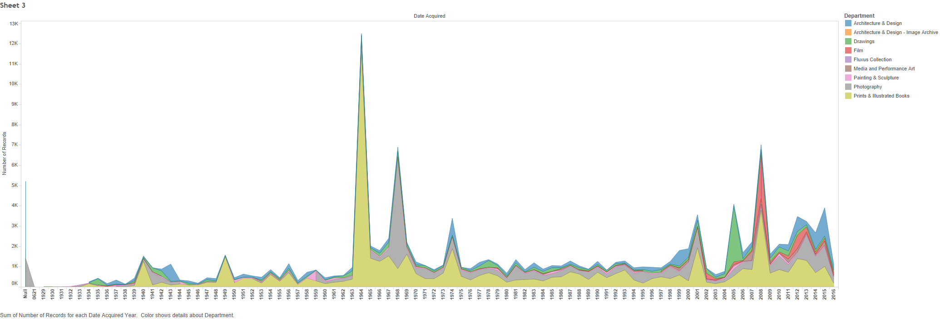Click the Number of Records axis title
This screenshot has width=940, height=319.
pyautogui.click(x=5, y=153)
